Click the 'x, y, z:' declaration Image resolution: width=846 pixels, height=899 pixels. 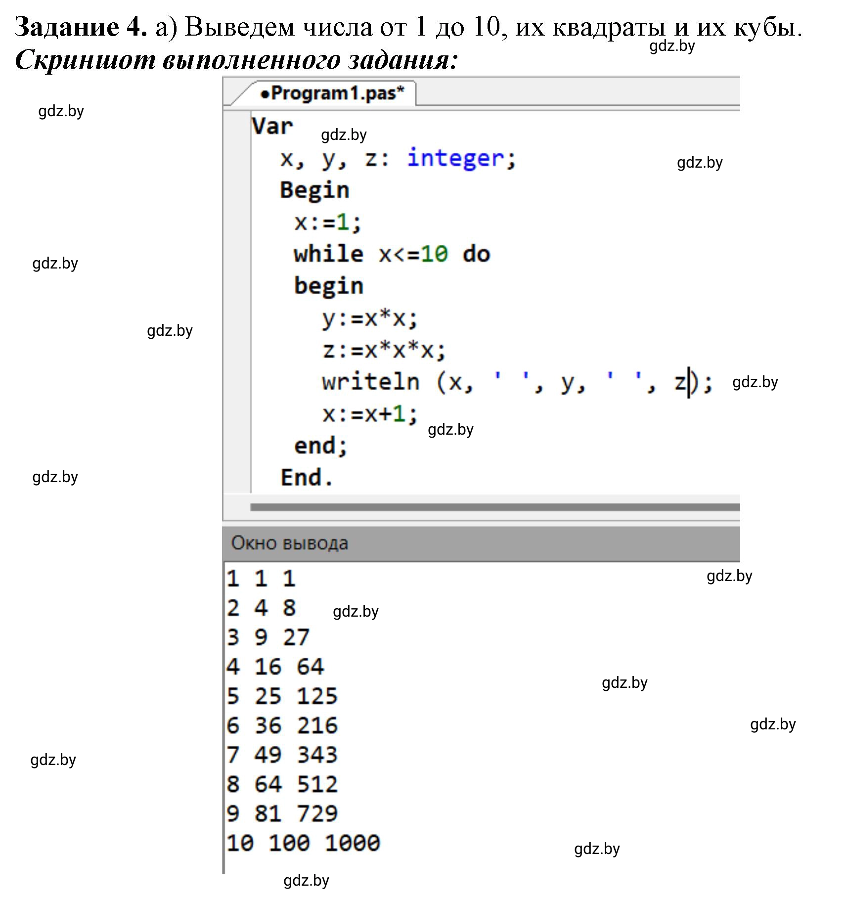pos(335,159)
